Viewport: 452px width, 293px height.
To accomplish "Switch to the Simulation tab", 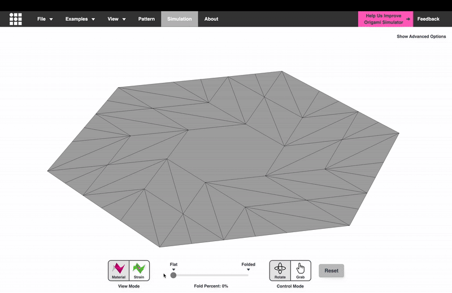I will coord(179,19).
